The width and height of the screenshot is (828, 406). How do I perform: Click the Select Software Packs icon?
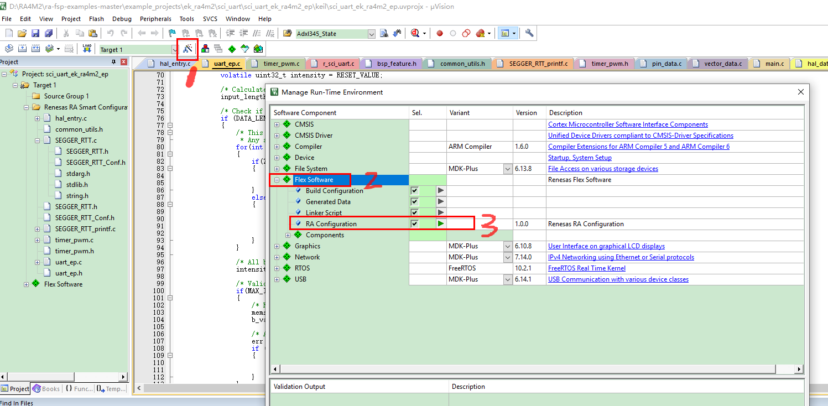coord(245,49)
